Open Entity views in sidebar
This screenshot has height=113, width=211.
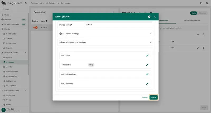[x=14, y=81]
